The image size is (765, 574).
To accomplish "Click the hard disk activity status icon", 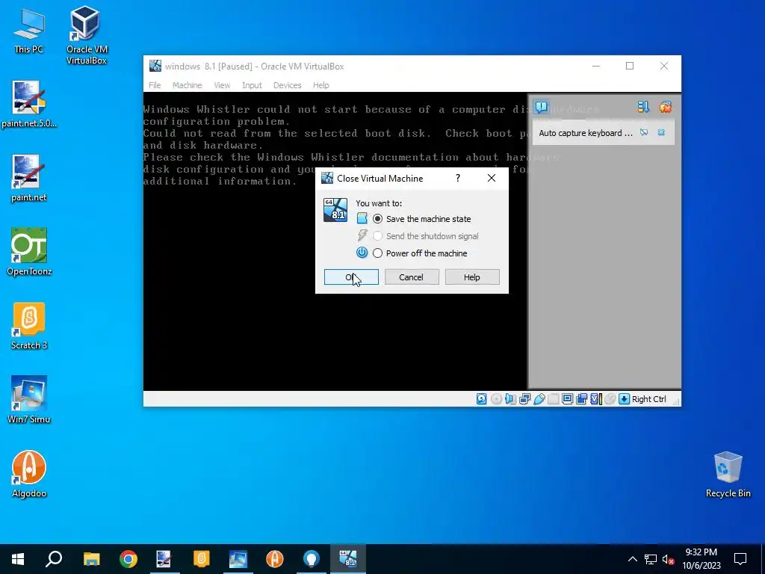I will coord(482,399).
